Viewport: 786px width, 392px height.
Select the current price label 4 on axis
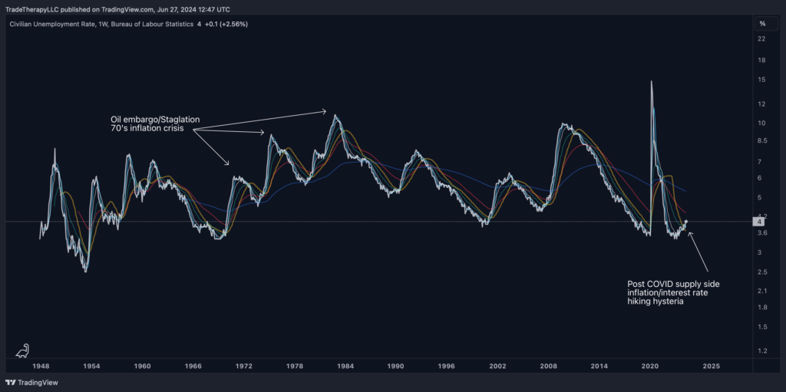point(761,222)
